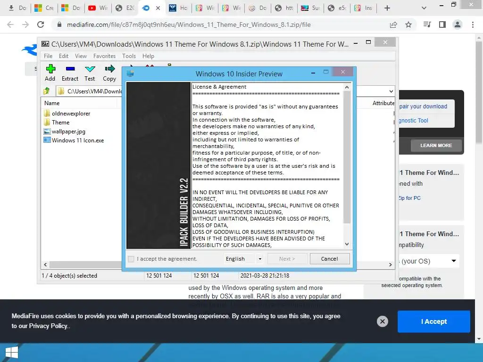Dismiss cookie banner with X icon

point(382,321)
